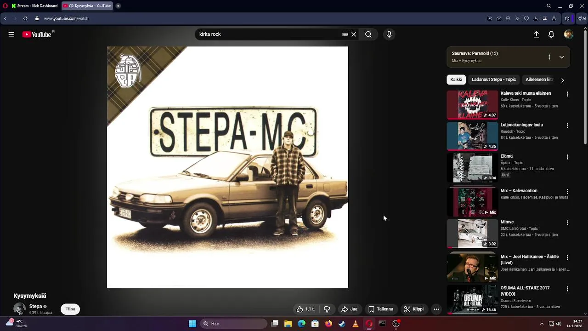Open Steam from the taskbar
The width and height of the screenshot is (588, 331).
[342, 324]
